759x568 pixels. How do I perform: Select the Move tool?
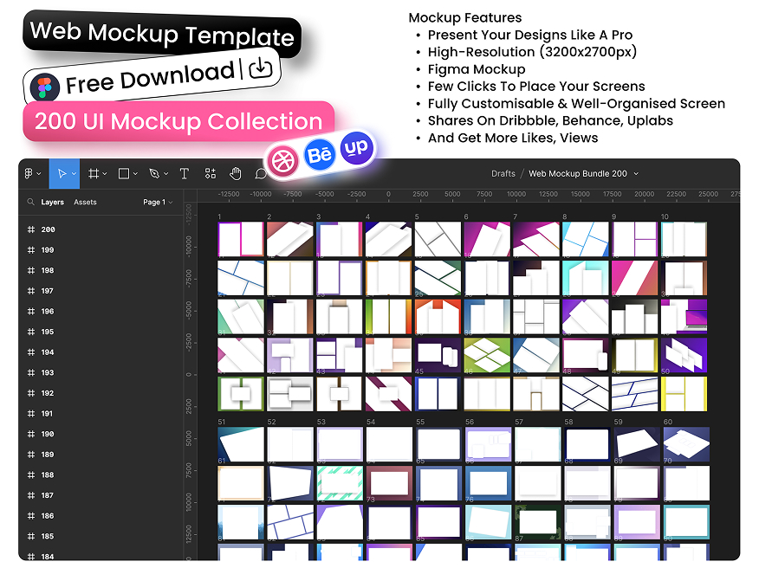point(61,174)
